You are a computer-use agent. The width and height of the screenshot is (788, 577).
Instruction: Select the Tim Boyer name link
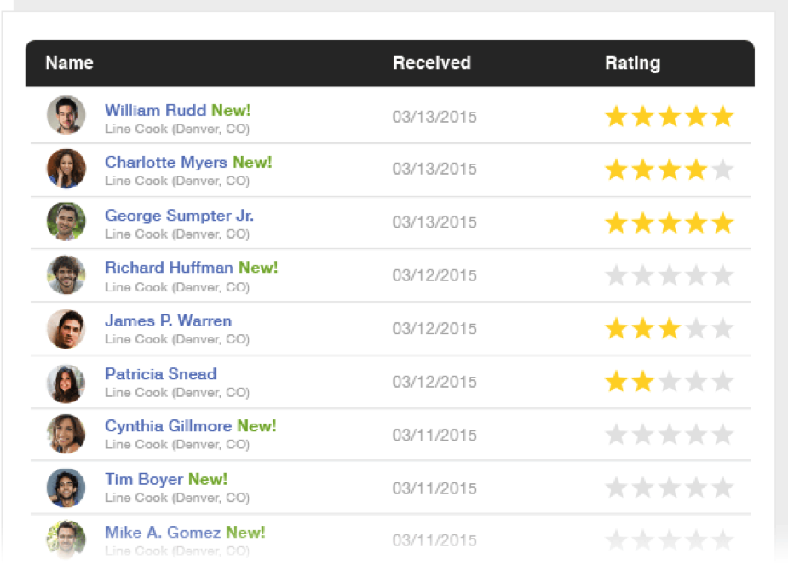(144, 479)
